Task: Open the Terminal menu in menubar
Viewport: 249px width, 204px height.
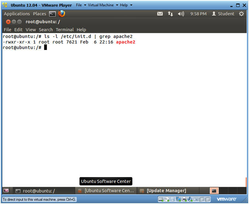Action: (x=65, y=30)
